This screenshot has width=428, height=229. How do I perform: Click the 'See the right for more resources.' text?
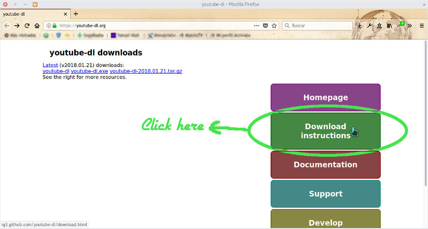(x=85, y=77)
